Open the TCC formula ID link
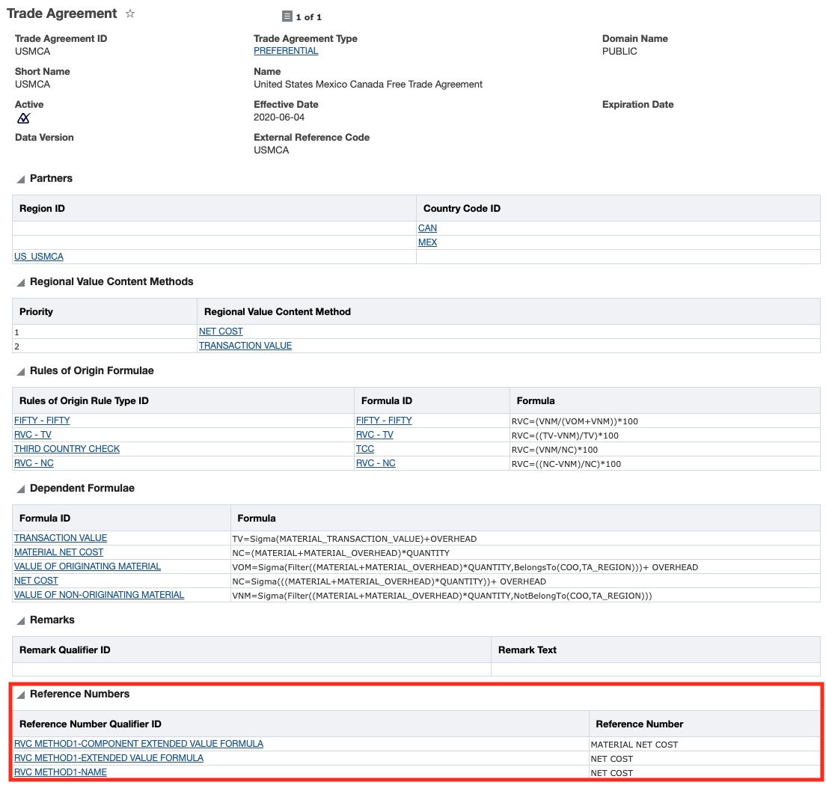The image size is (826, 785). point(365,449)
